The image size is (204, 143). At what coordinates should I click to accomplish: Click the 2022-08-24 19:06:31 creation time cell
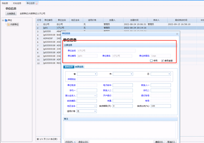pyautogui.click(x=135, y=24)
